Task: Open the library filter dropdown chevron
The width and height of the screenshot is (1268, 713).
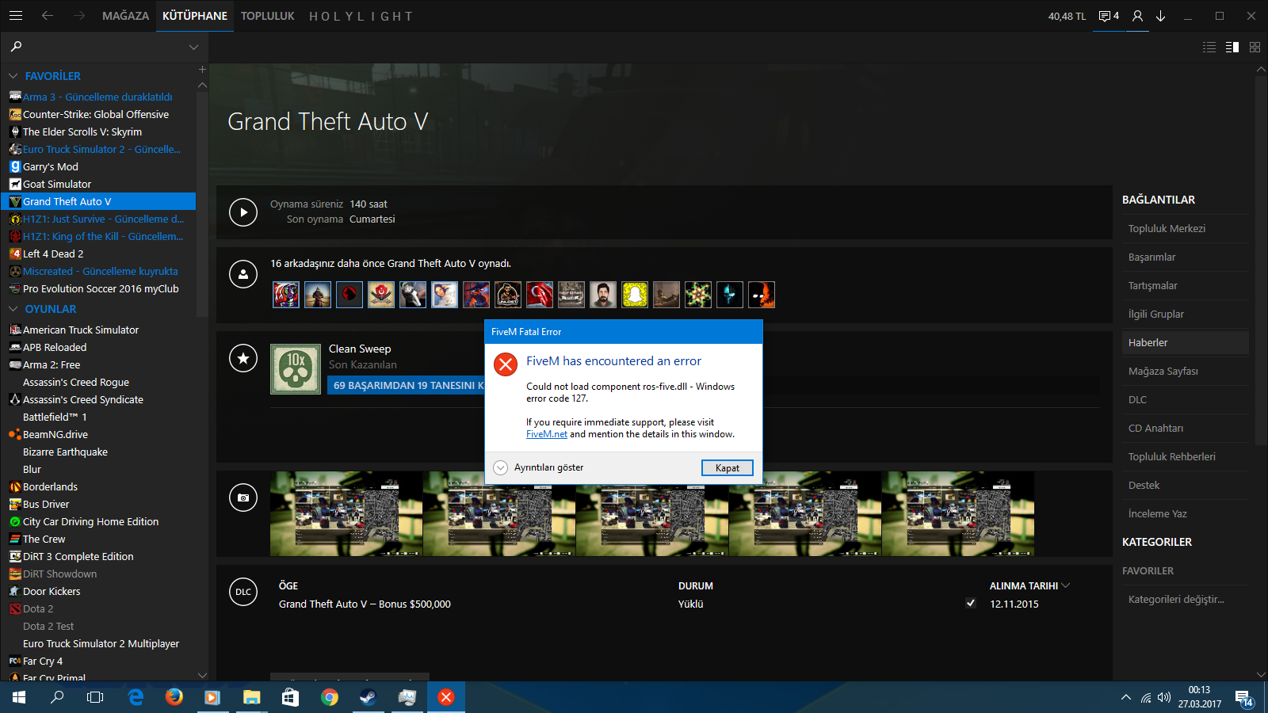Action: tap(193, 48)
